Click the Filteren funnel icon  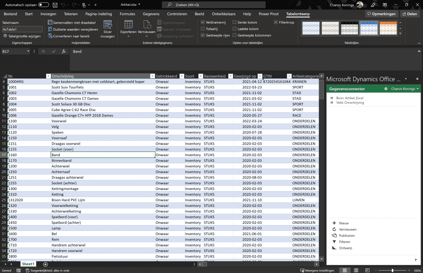click(334, 242)
